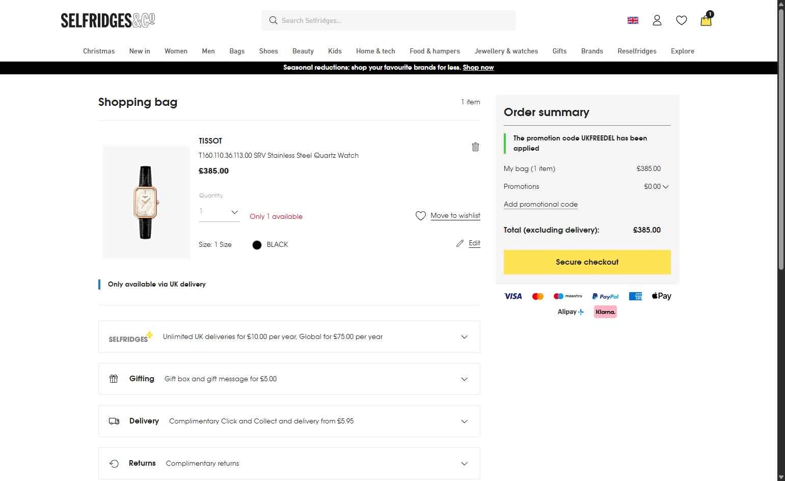Image resolution: width=785 pixels, height=481 pixels.
Task: Open the New in menu
Action: click(x=140, y=51)
